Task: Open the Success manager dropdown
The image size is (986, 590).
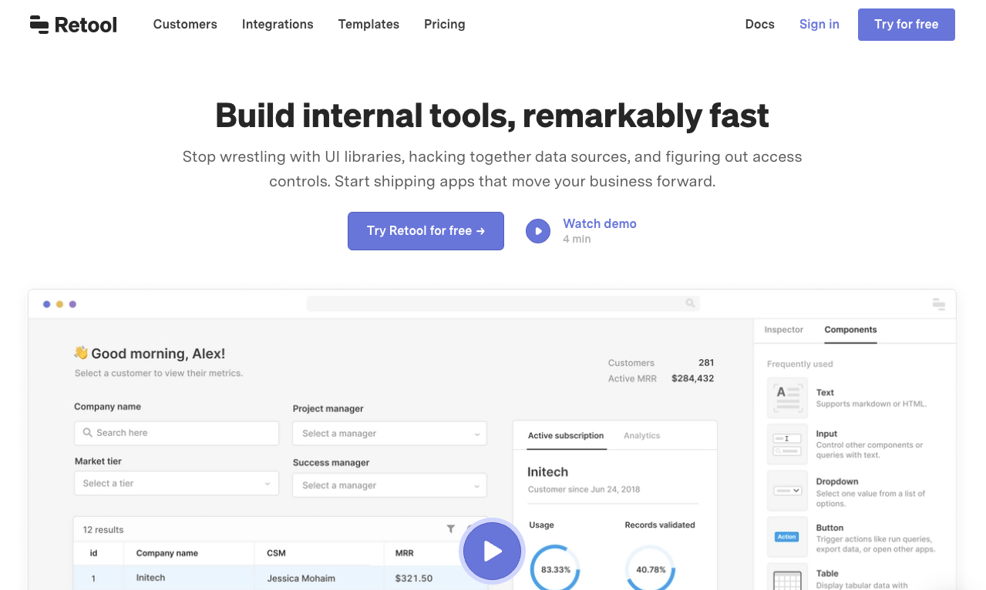Action: tap(389, 485)
